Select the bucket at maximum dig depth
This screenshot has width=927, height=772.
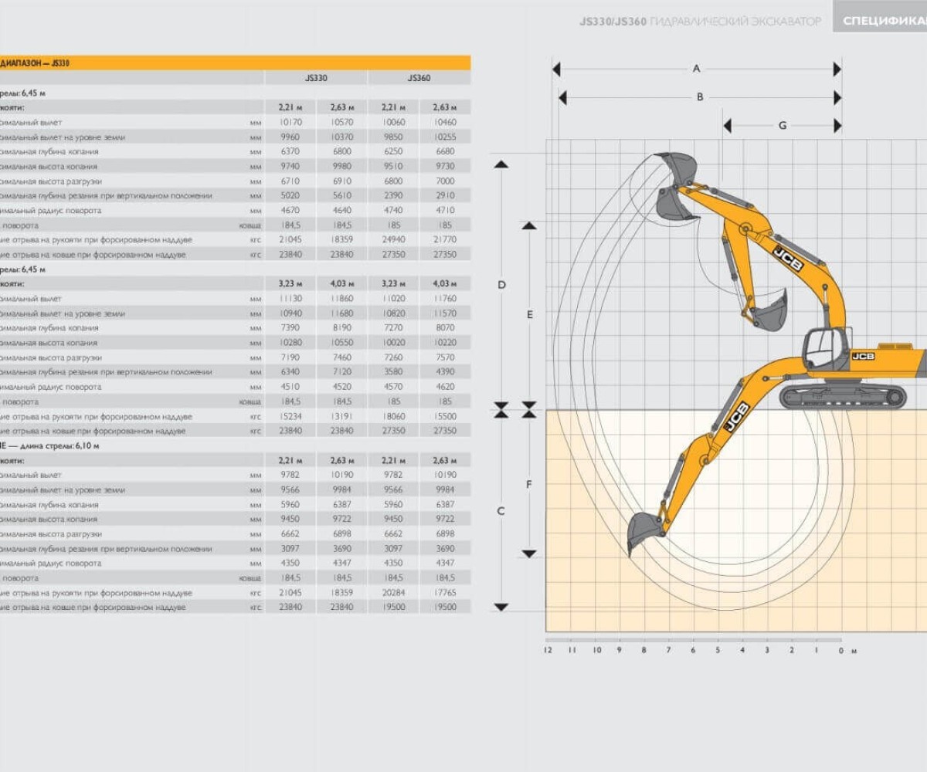[x=643, y=530]
